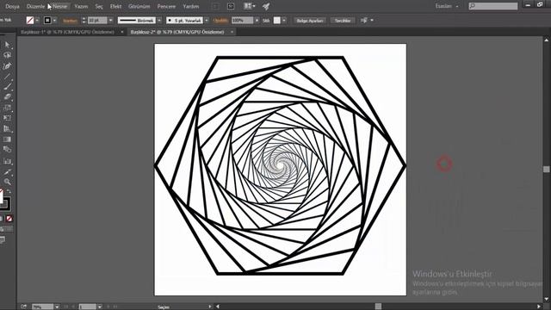Image resolution: width=551 pixels, height=310 pixels.
Task: Change screen mode at toolbar bottom
Action: [3, 240]
